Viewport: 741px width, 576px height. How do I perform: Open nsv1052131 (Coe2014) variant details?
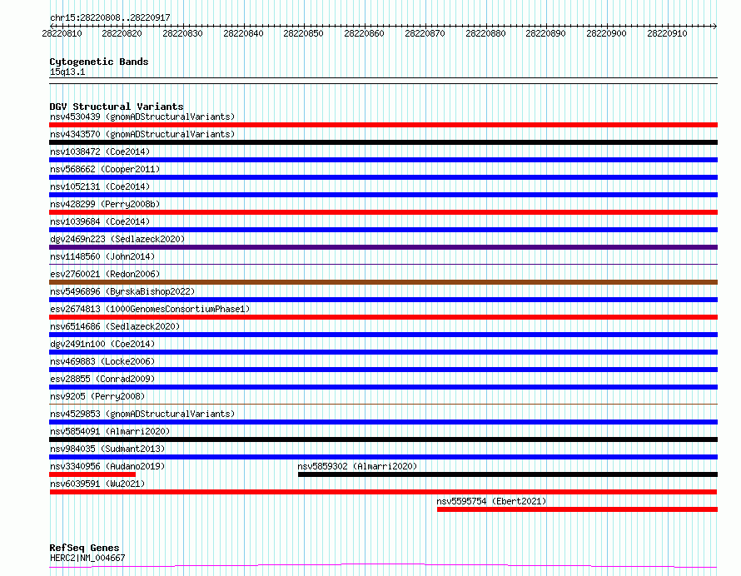click(100, 186)
